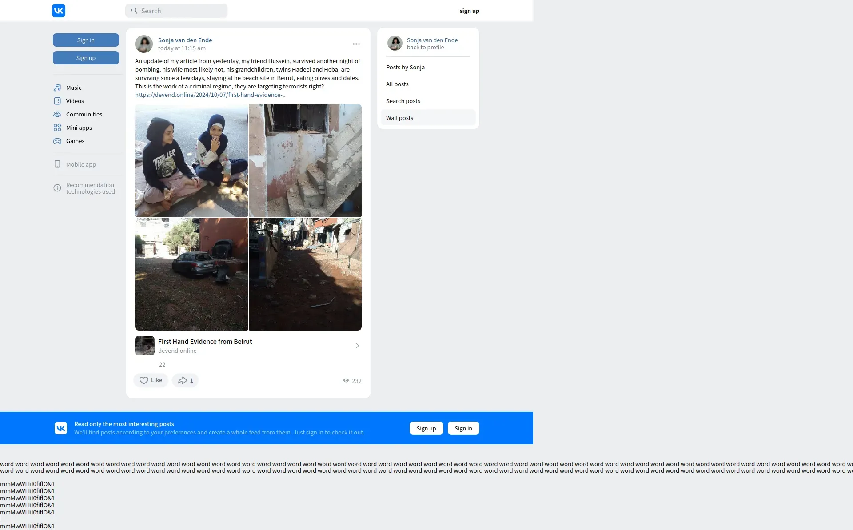853x530 pixels.
Task: Open the Search posts menu item
Action: 403,101
